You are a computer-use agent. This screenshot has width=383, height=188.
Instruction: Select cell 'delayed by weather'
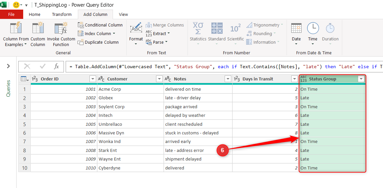pos(198,115)
